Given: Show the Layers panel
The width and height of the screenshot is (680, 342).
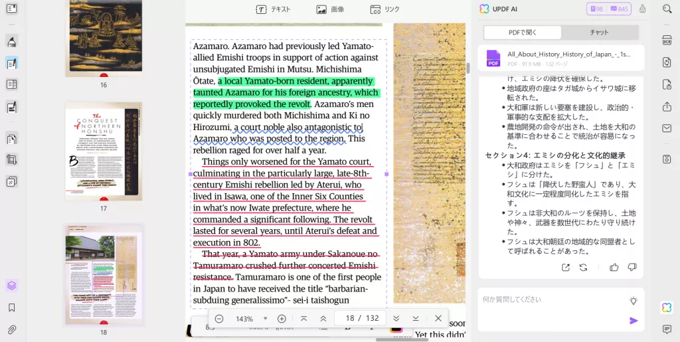Looking at the screenshot, I should tap(12, 286).
